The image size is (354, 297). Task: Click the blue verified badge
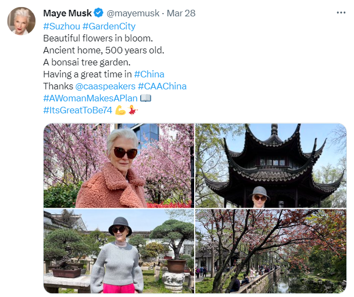click(x=99, y=13)
